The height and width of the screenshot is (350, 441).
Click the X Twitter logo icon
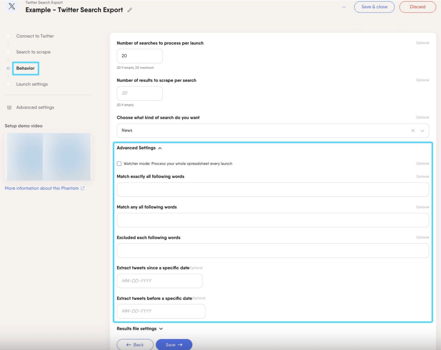point(12,6)
